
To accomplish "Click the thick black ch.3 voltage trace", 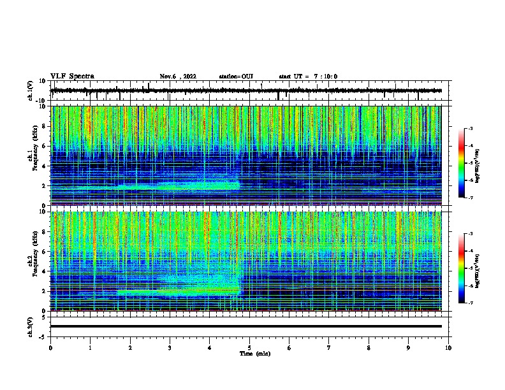I will [x=246, y=326].
